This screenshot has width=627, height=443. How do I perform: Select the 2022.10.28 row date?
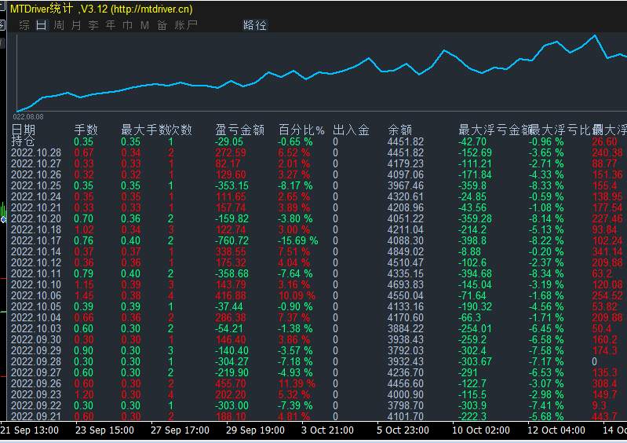click(x=36, y=152)
